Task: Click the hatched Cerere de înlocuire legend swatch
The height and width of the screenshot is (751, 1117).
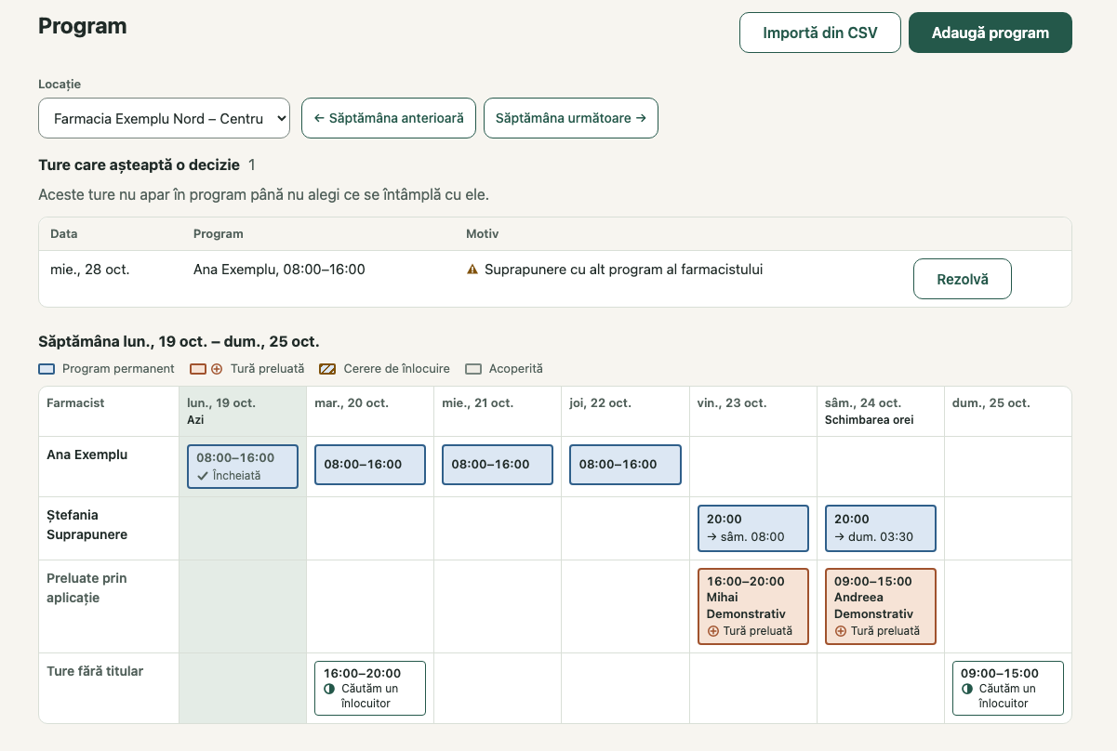Action: click(327, 369)
